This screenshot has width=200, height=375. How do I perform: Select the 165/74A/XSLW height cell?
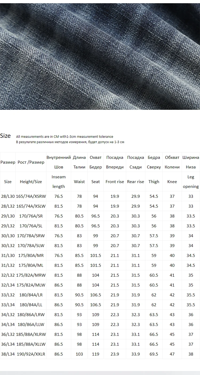tap(31, 206)
